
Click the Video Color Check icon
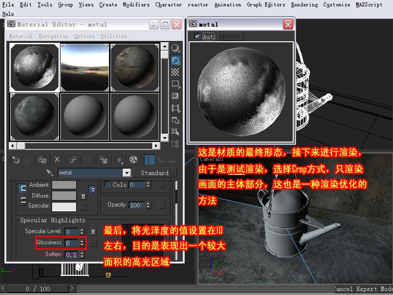pos(175,96)
